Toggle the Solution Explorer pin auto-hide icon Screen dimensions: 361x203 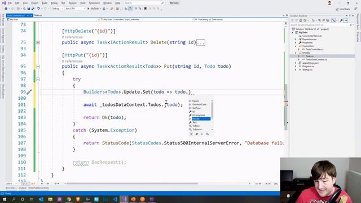(350, 16)
